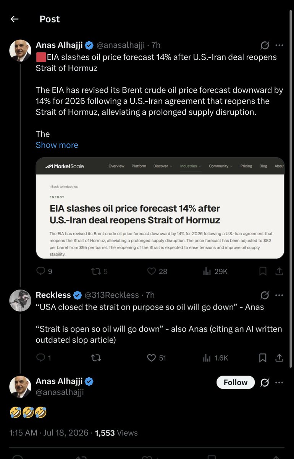Open the @313Reckless profile handle
This screenshot has width=294, height=459.
[111, 295]
